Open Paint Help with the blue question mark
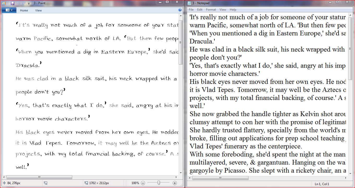Screen dimensions: 355x188 pyautogui.click(x=180, y=10)
